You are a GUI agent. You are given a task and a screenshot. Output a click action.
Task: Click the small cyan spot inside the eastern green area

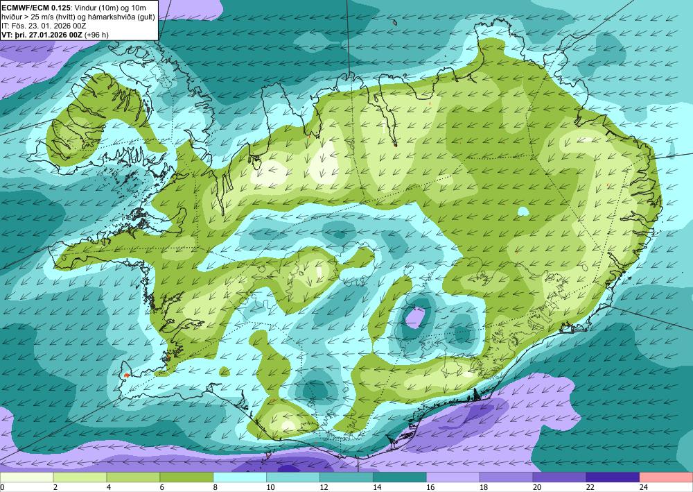pos(523,212)
